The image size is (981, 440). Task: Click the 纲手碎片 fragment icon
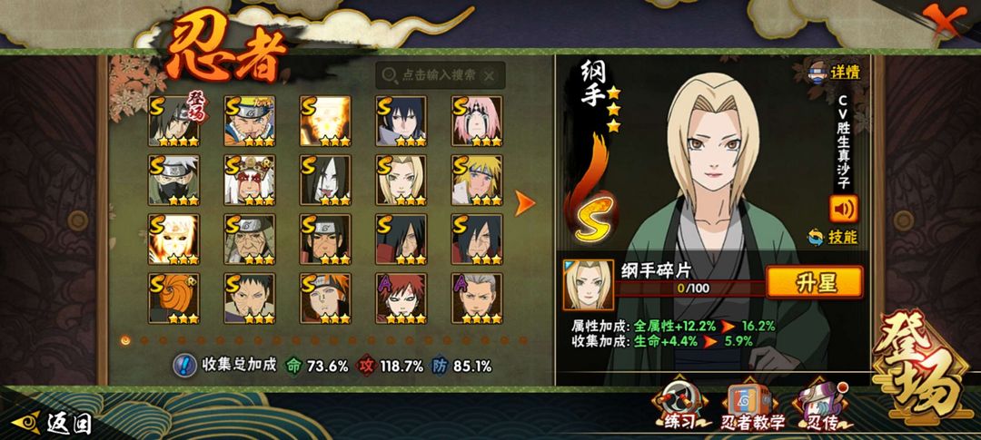coord(588,286)
